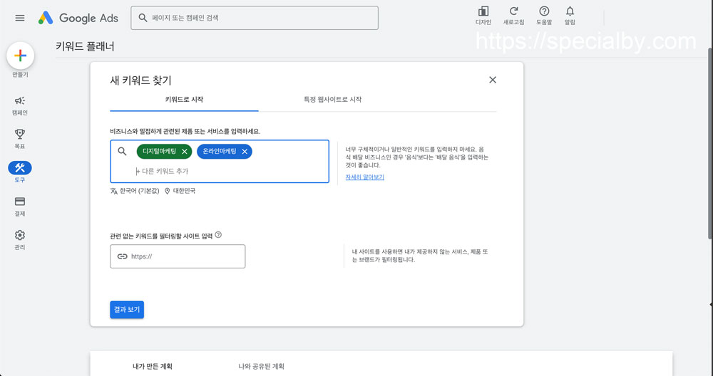Open the 도움말 help icon
The image size is (713, 376).
click(x=544, y=16)
